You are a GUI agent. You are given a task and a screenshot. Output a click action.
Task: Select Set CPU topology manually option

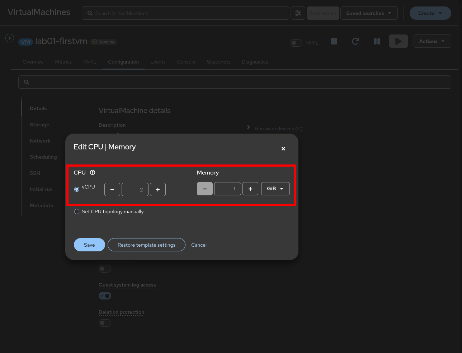[x=77, y=212]
